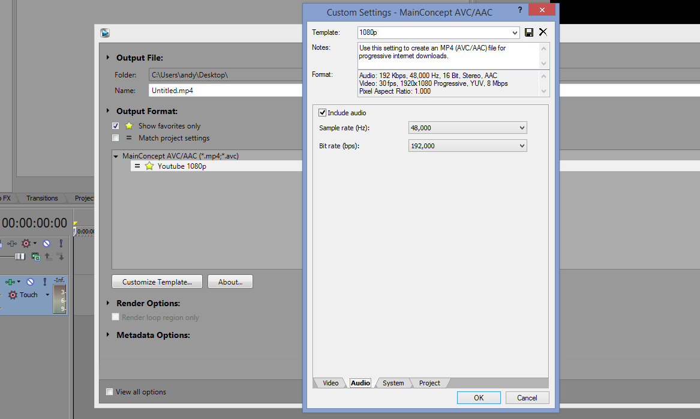
Task: Click the audio track level meter
Action: 60,298
